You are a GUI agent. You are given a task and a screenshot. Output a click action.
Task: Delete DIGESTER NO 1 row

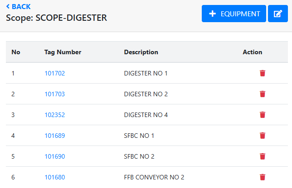(x=263, y=73)
